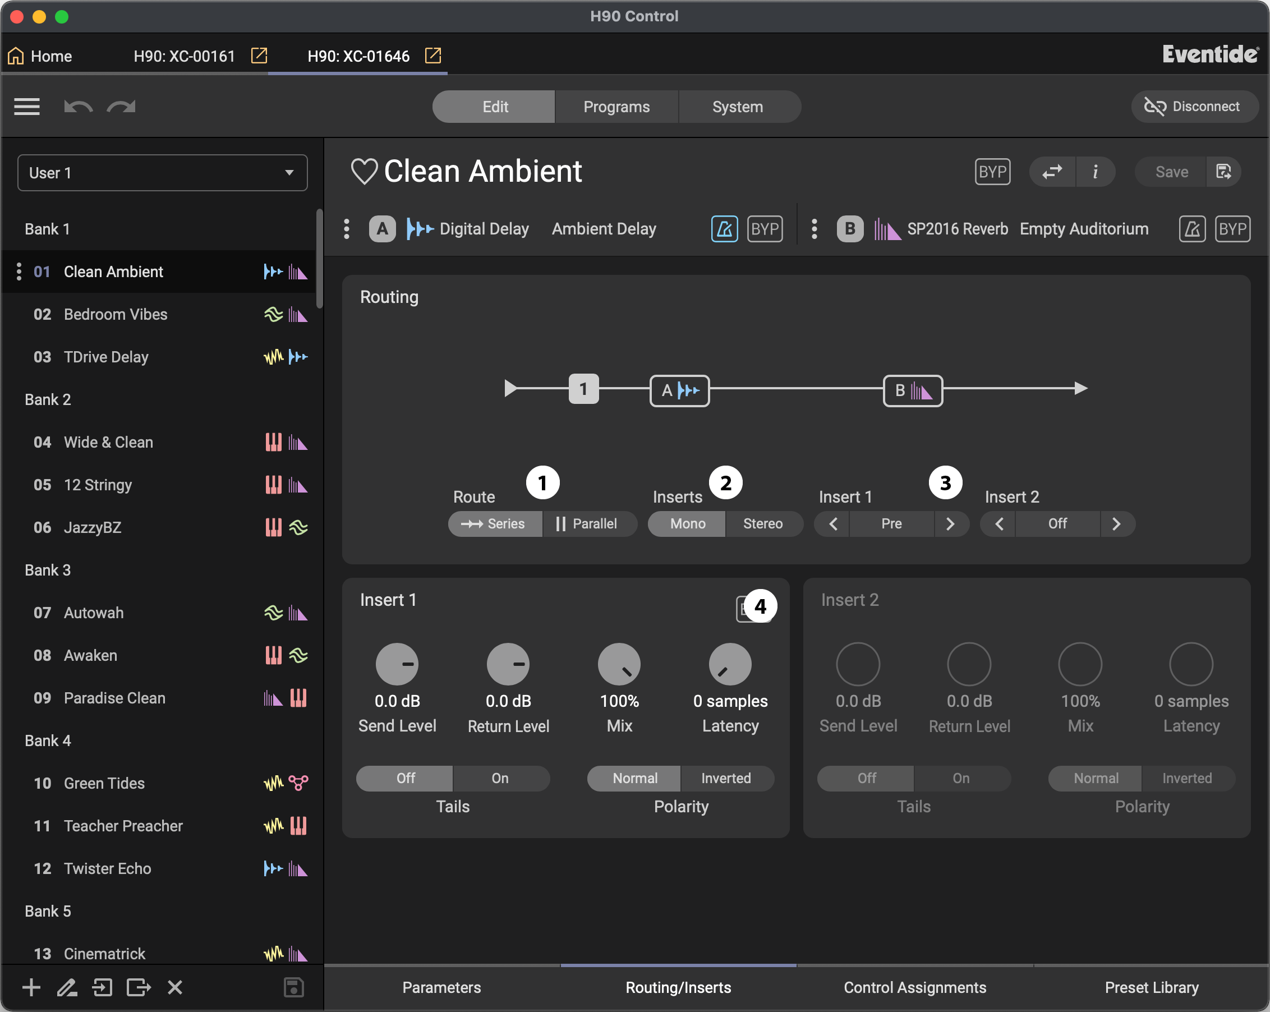Click Insert 1 position next arrow
Image resolution: width=1270 pixels, height=1012 pixels.
tap(951, 524)
